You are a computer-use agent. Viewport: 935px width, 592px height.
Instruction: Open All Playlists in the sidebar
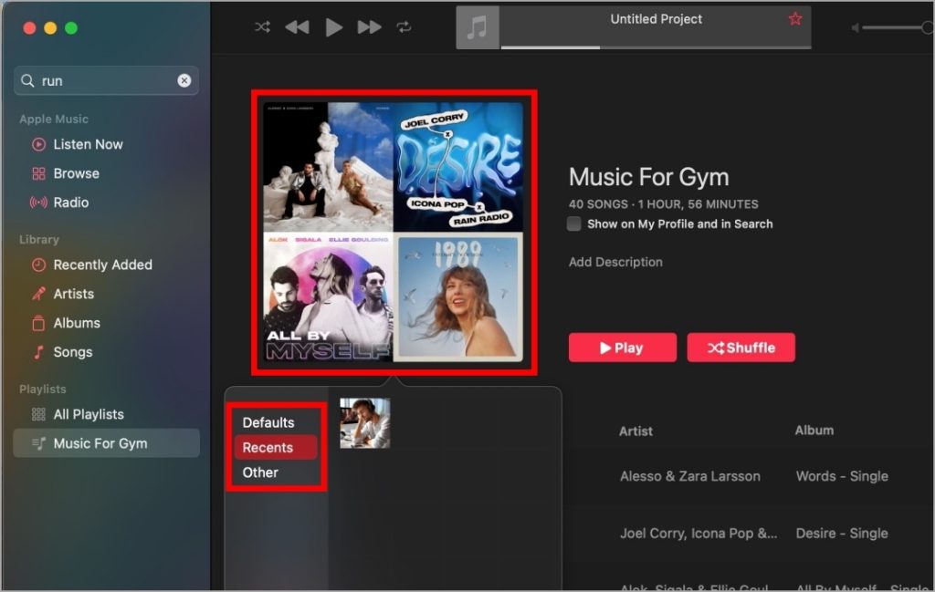(88, 414)
